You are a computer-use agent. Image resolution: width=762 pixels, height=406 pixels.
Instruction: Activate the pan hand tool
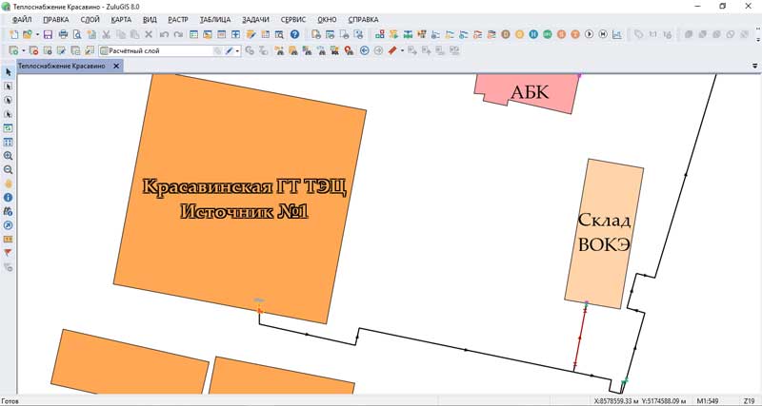coord(9,184)
